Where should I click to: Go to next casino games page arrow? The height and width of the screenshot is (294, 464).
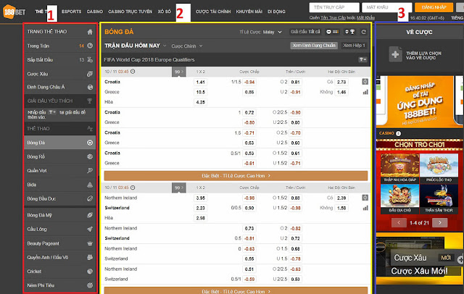[440, 223]
